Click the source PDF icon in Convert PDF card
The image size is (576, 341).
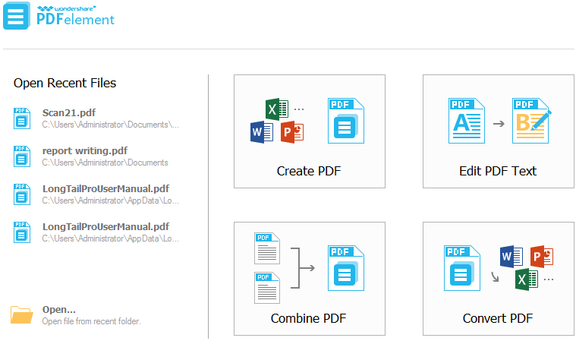[461, 268]
